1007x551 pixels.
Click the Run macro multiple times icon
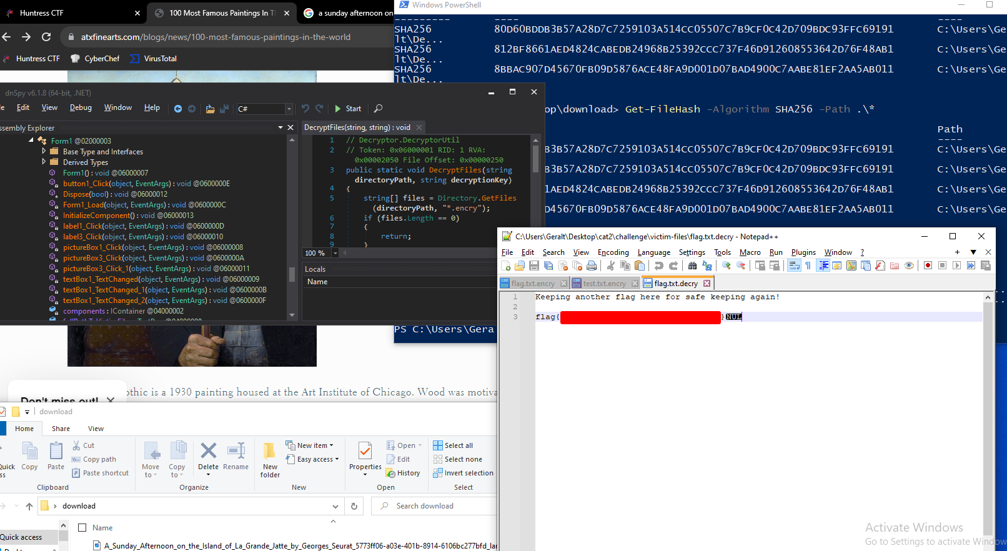(x=971, y=266)
